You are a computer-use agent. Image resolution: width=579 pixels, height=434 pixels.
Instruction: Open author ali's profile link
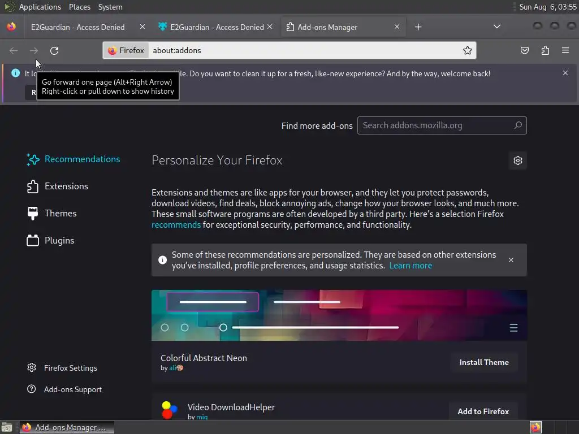[176, 368]
